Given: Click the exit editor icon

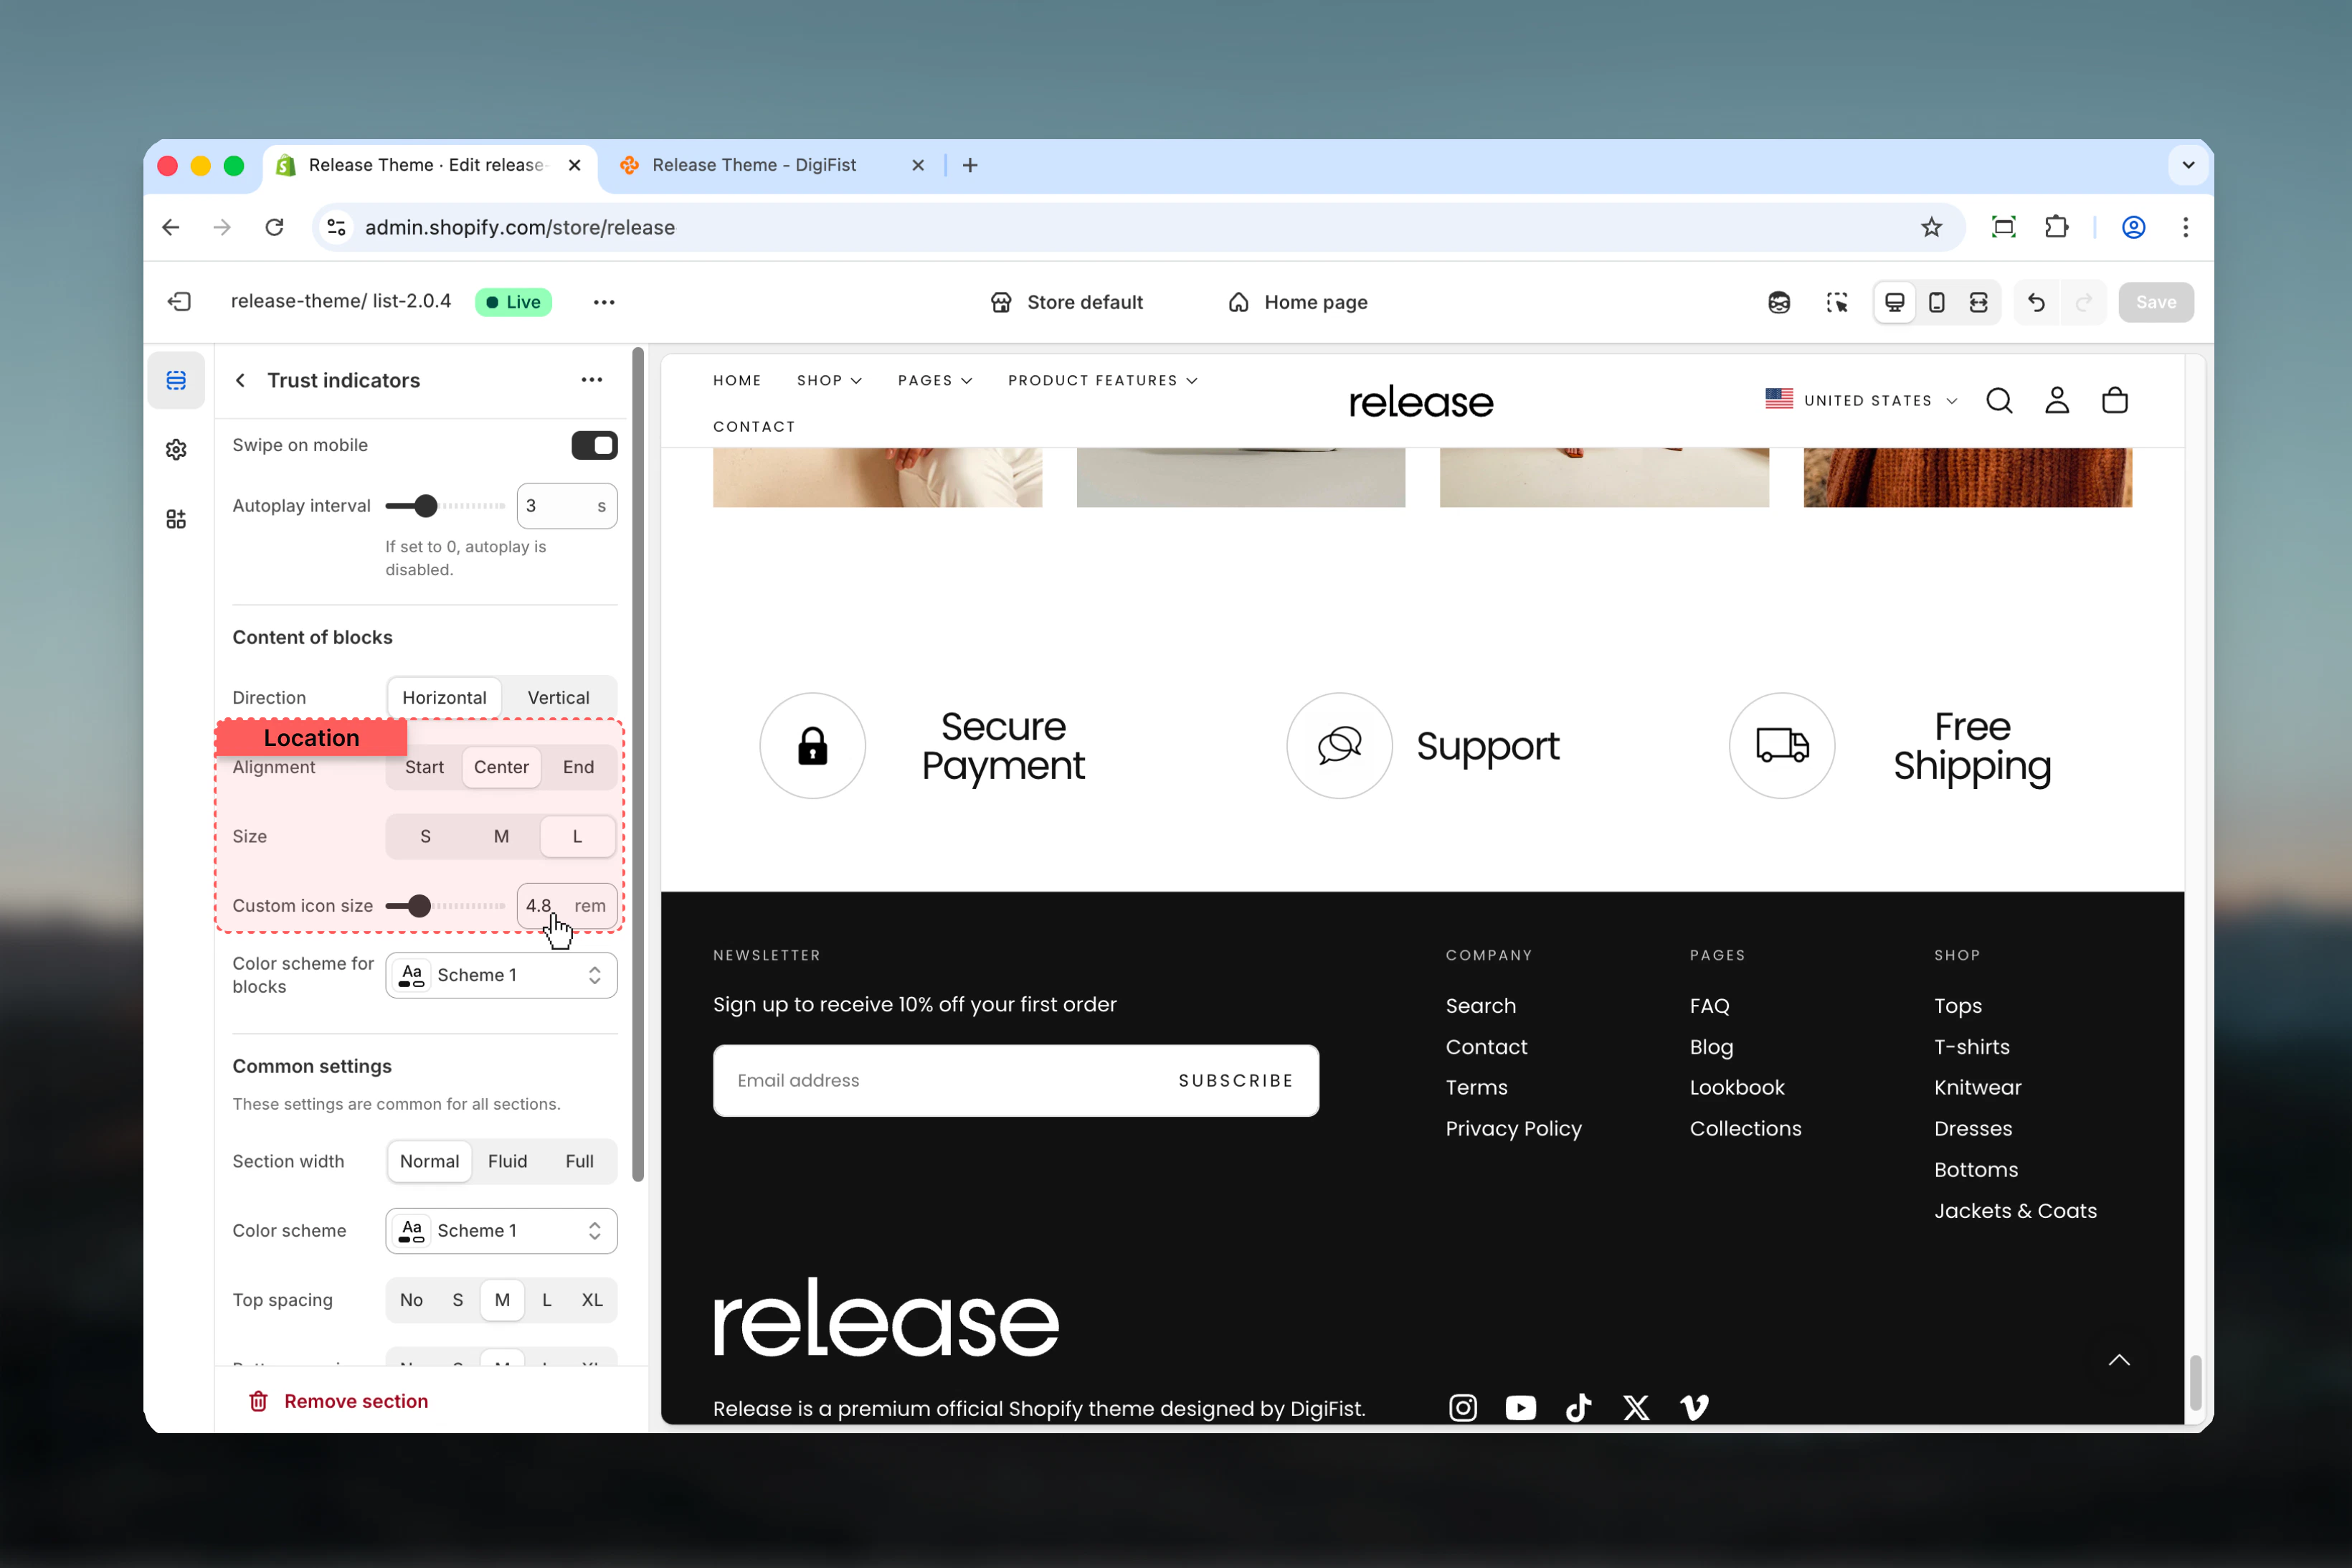Looking at the screenshot, I should (x=179, y=302).
